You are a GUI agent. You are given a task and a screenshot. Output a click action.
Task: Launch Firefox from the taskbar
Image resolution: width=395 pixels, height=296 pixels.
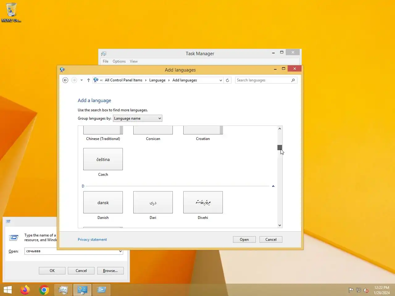pyautogui.click(x=25, y=290)
